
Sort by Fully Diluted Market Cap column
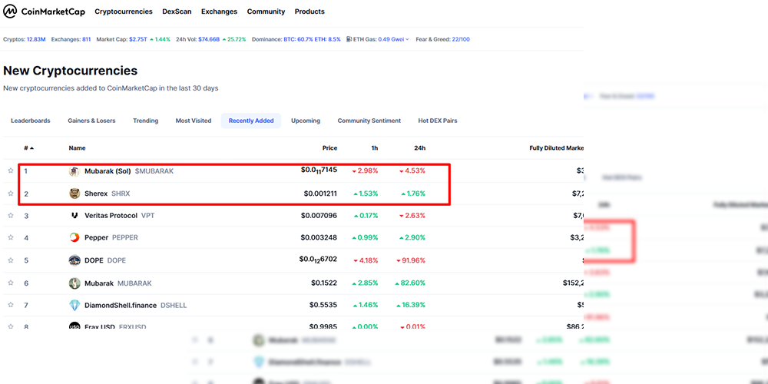pyautogui.click(x=556, y=148)
